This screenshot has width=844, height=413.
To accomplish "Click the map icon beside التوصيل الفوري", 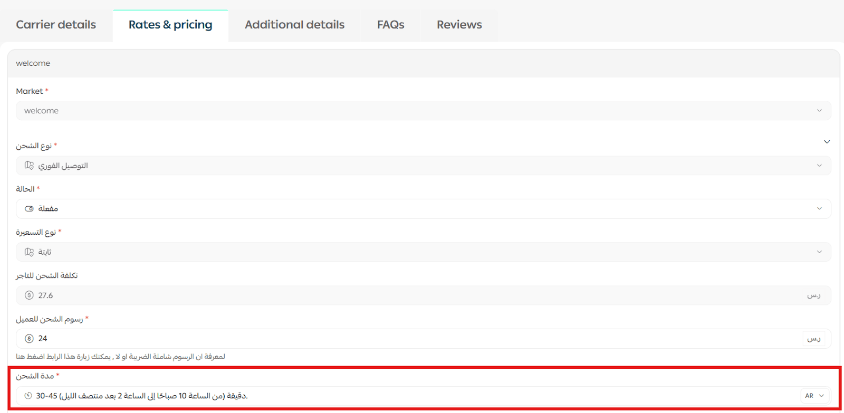I will pos(29,166).
